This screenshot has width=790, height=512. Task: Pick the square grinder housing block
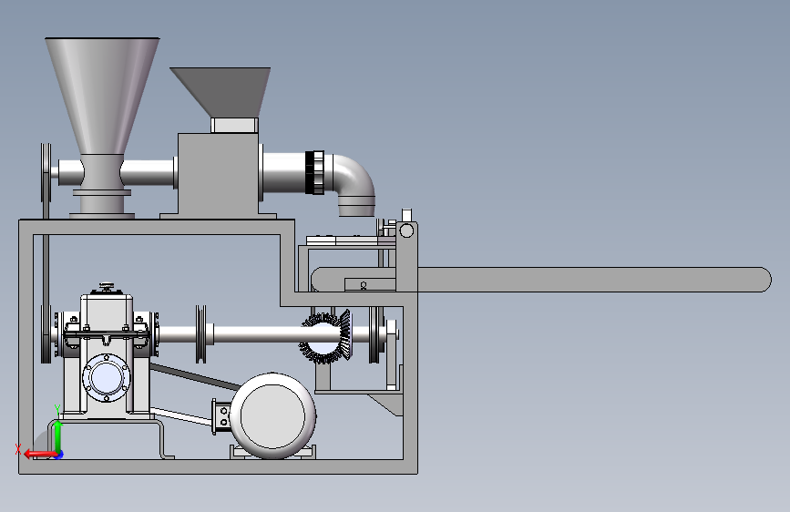218,175
